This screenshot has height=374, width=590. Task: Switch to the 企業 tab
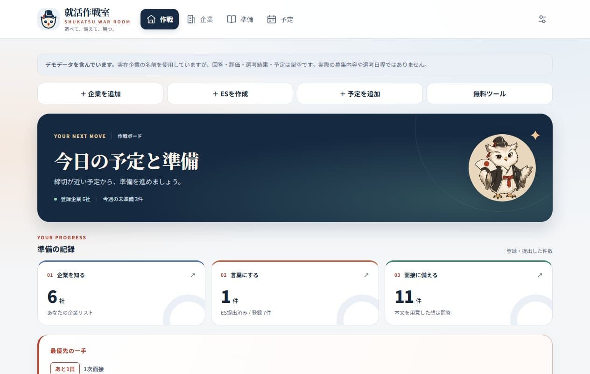pyautogui.click(x=200, y=19)
